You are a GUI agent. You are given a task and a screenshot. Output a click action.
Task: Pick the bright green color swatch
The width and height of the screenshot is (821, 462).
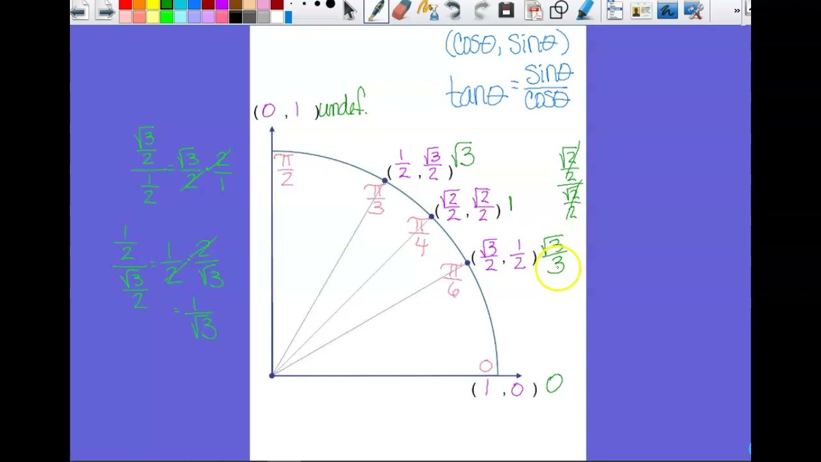tap(167, 17)
